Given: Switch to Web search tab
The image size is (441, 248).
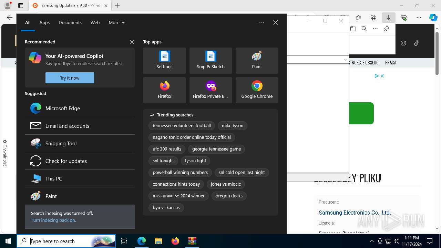Looking at the screenshot, I should point(95,22).
